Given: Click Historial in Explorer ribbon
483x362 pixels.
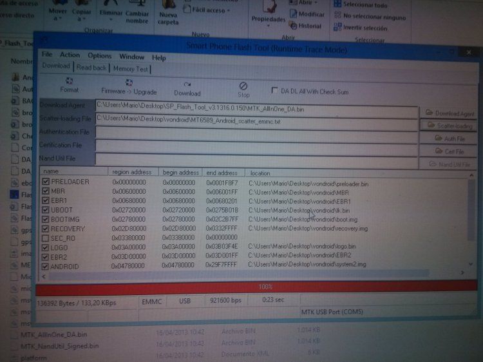Looking at the screenshot, I should [305, 26].
